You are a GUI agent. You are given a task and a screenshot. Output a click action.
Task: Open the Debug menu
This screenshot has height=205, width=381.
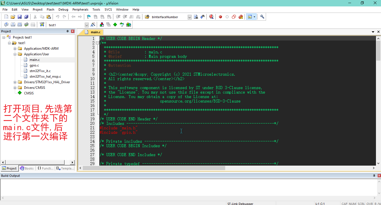click(63, 9)
